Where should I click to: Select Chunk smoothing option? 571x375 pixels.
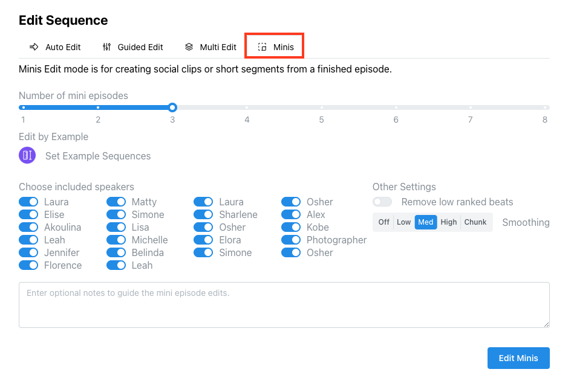[x=475, y=222]
